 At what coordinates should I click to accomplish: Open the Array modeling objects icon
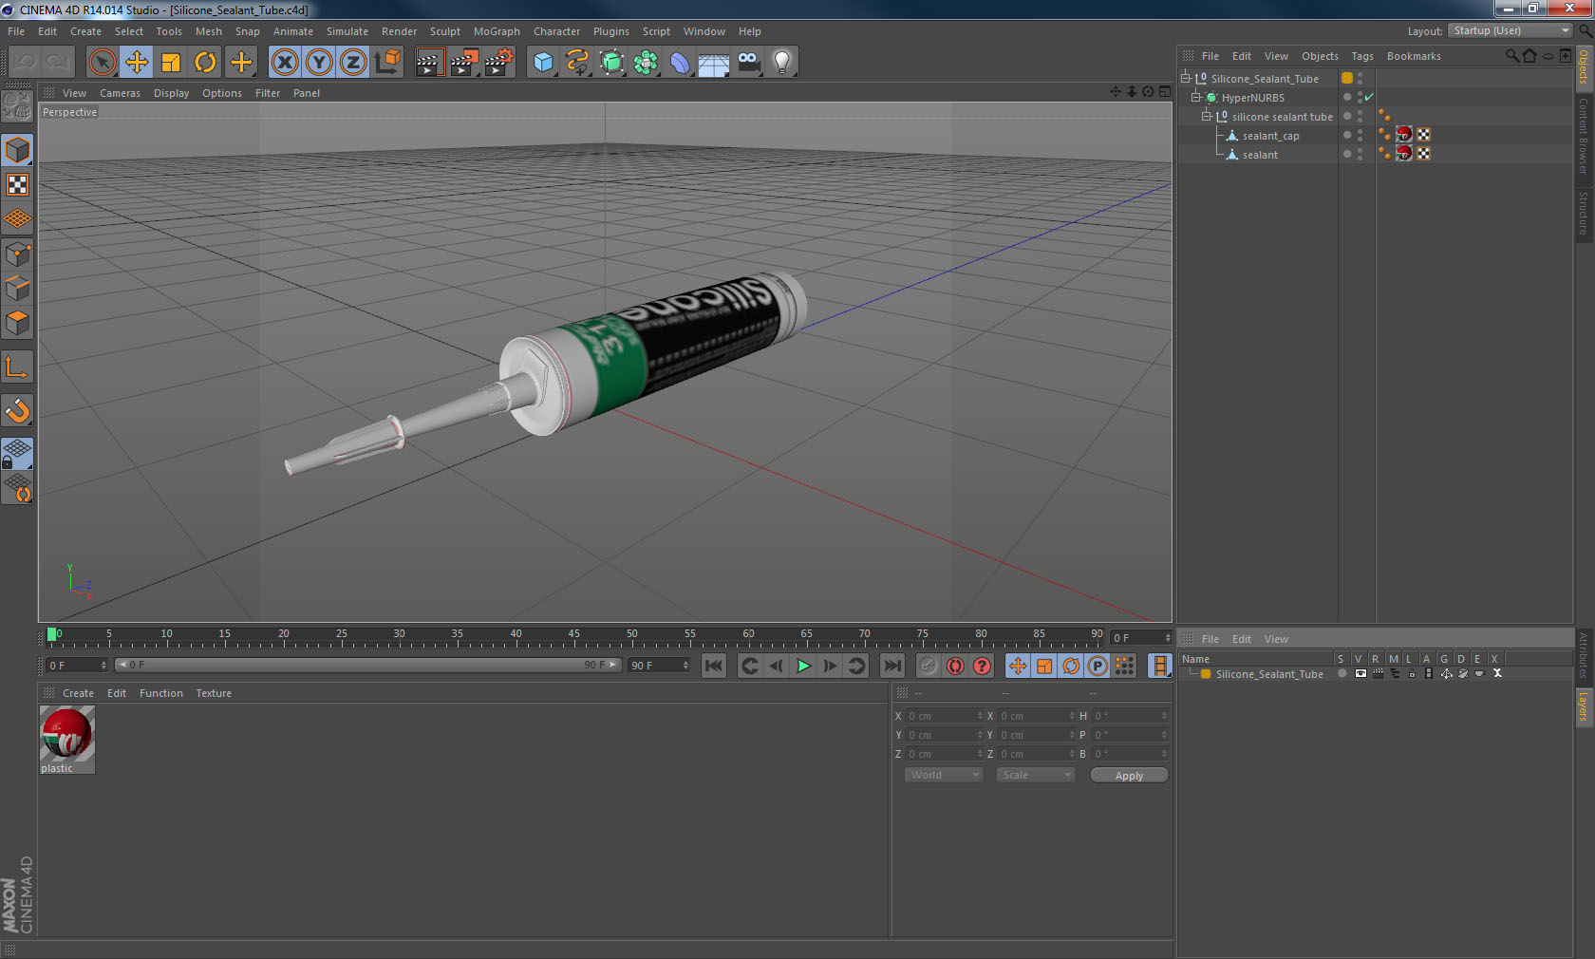coord(646,63)
